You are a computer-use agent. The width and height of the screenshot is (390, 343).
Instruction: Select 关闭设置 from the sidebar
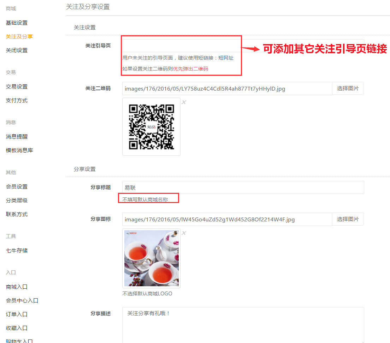point(17,50)
